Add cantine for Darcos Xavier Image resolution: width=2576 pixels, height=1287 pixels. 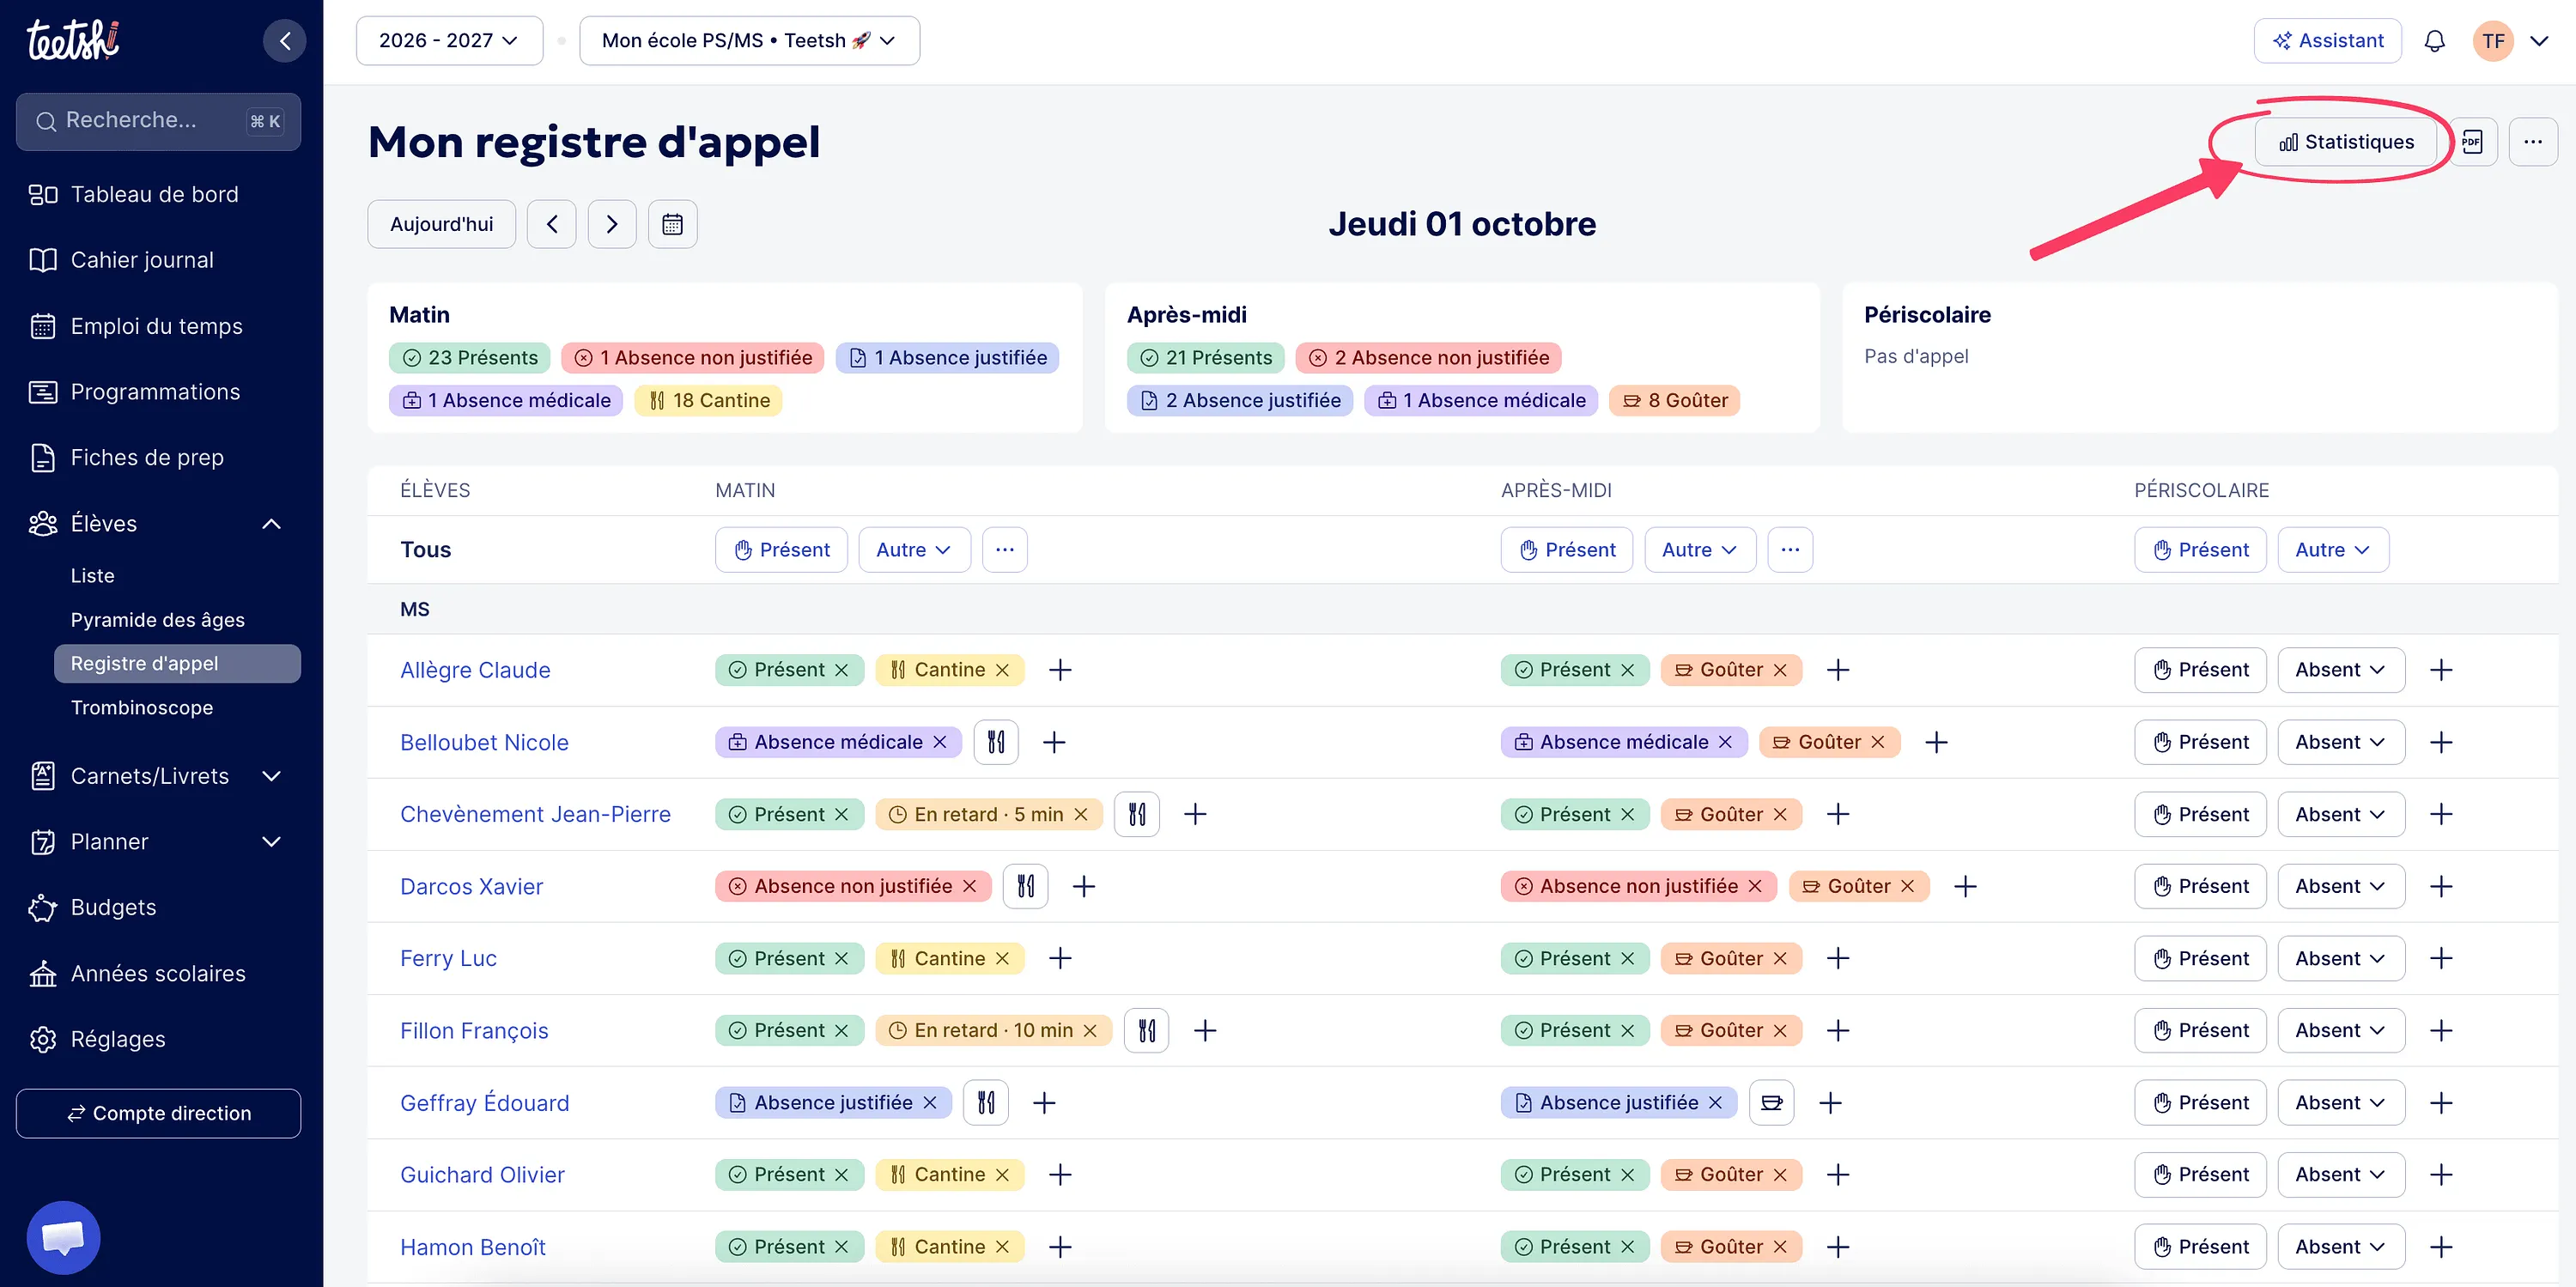coord(1026,886)
